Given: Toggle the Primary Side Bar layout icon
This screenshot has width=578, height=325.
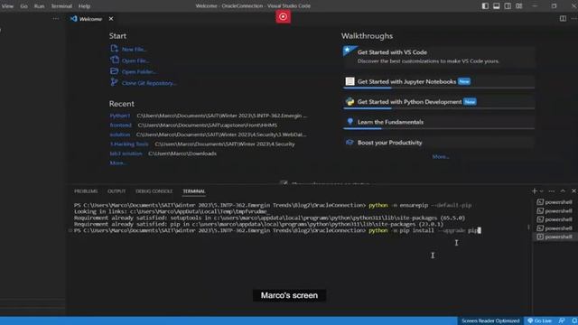Looking at the screenshot, I should click(x=485, y=6).
